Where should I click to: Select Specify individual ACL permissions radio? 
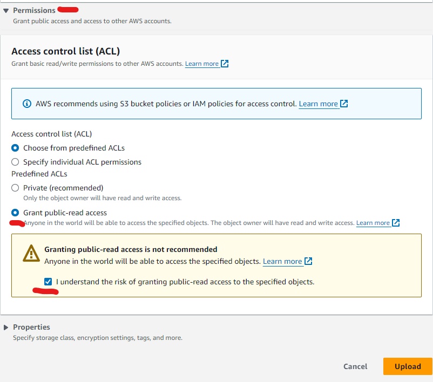pyautogui.click(x=15, y=162)
